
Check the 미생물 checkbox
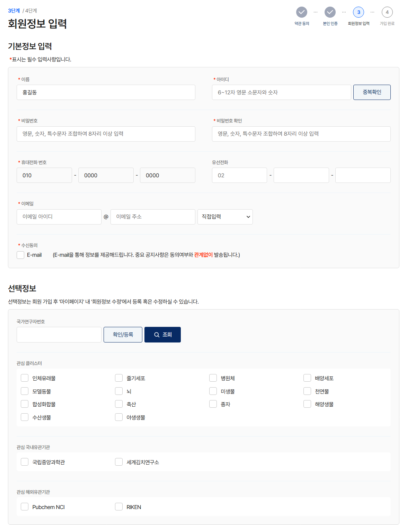pyautogui.click(x=213, y=391)
